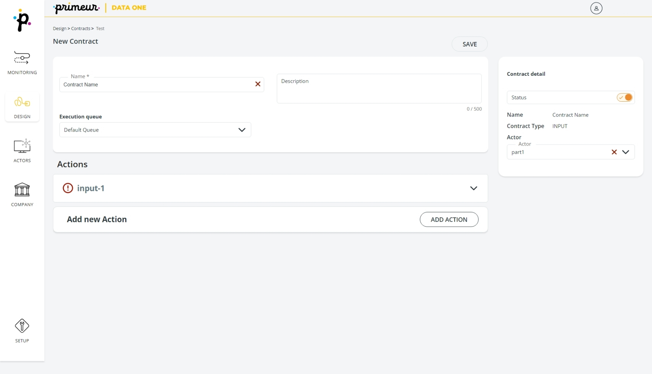The width and height of the screenshot is (652, 374).
Task: Open the Setup wrench icon
Action: pyautogui.click(x=22, y=326)
